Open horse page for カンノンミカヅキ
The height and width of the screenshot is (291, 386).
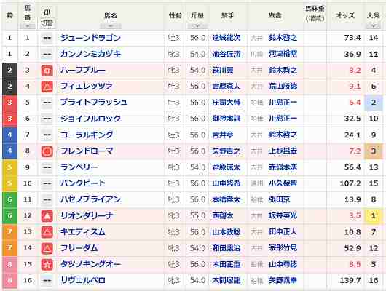[x=90, y=54]
